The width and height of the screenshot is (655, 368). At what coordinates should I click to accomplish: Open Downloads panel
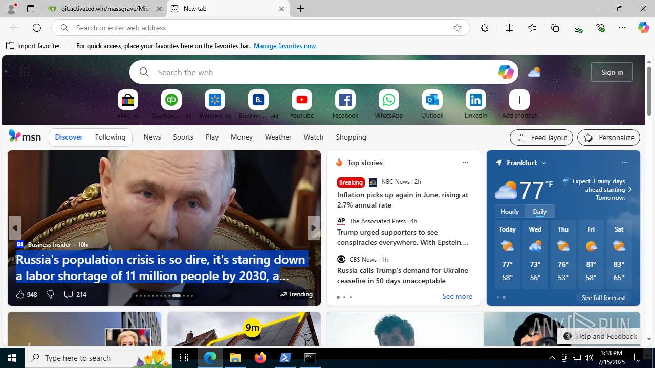click(x=578, y=28)
